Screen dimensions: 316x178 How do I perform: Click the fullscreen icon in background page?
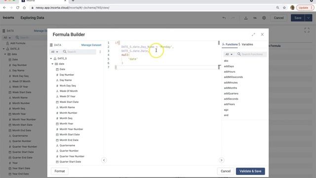307,30
